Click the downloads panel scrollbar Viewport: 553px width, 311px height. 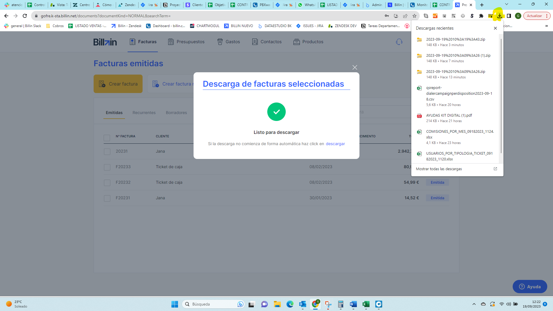coord(501,95)
